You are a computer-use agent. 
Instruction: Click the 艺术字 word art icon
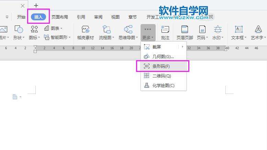pyautogui.click(x=258, y=29)
